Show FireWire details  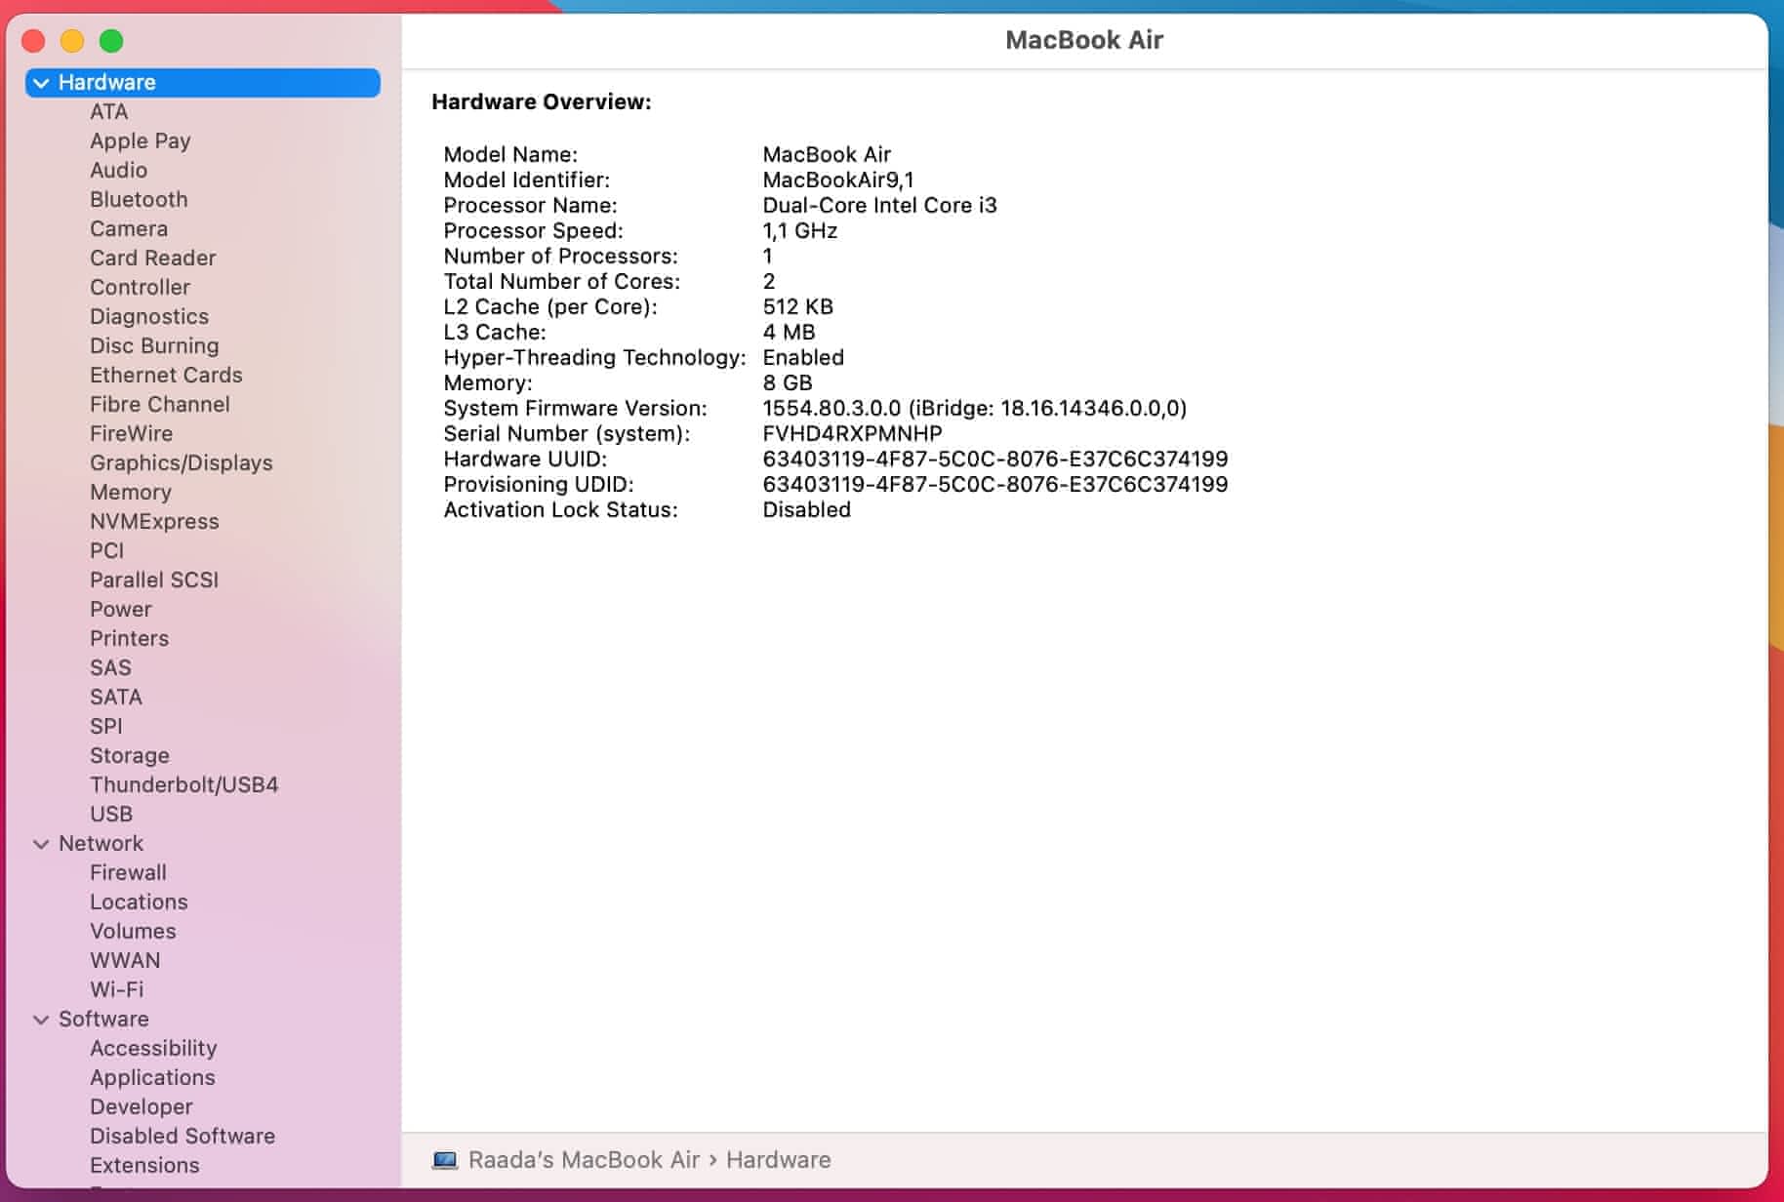[x=132, y=434]
